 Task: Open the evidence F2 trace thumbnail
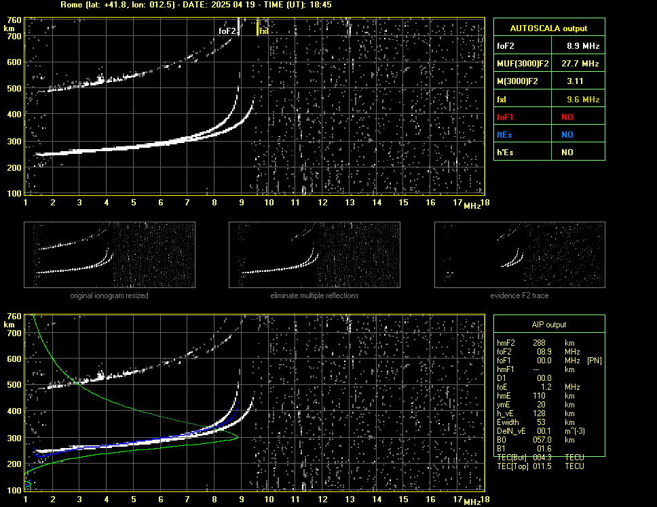(x=520, y=255)
